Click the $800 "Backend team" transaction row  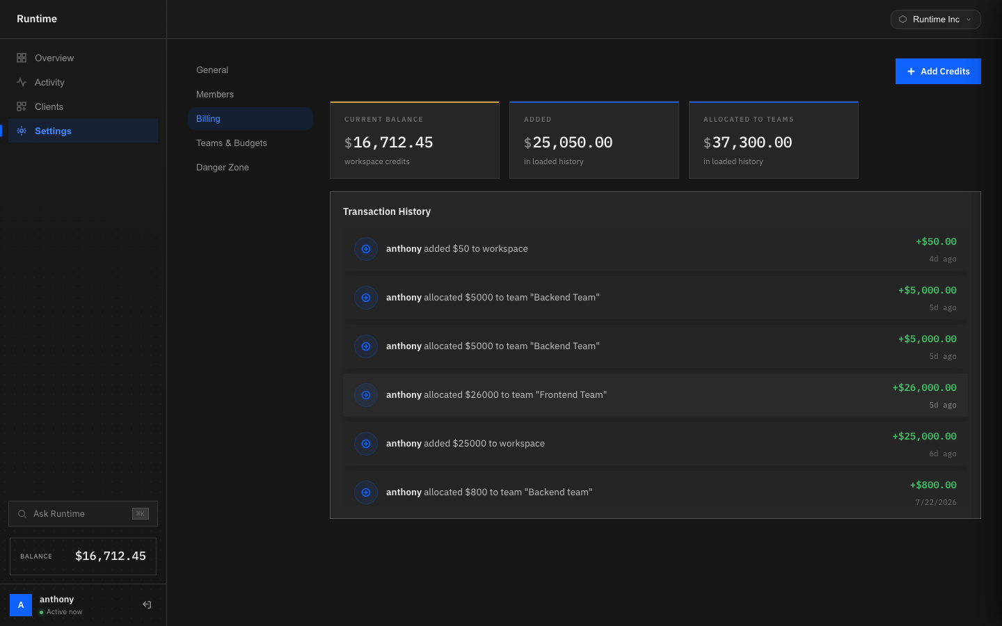[655, 492]
